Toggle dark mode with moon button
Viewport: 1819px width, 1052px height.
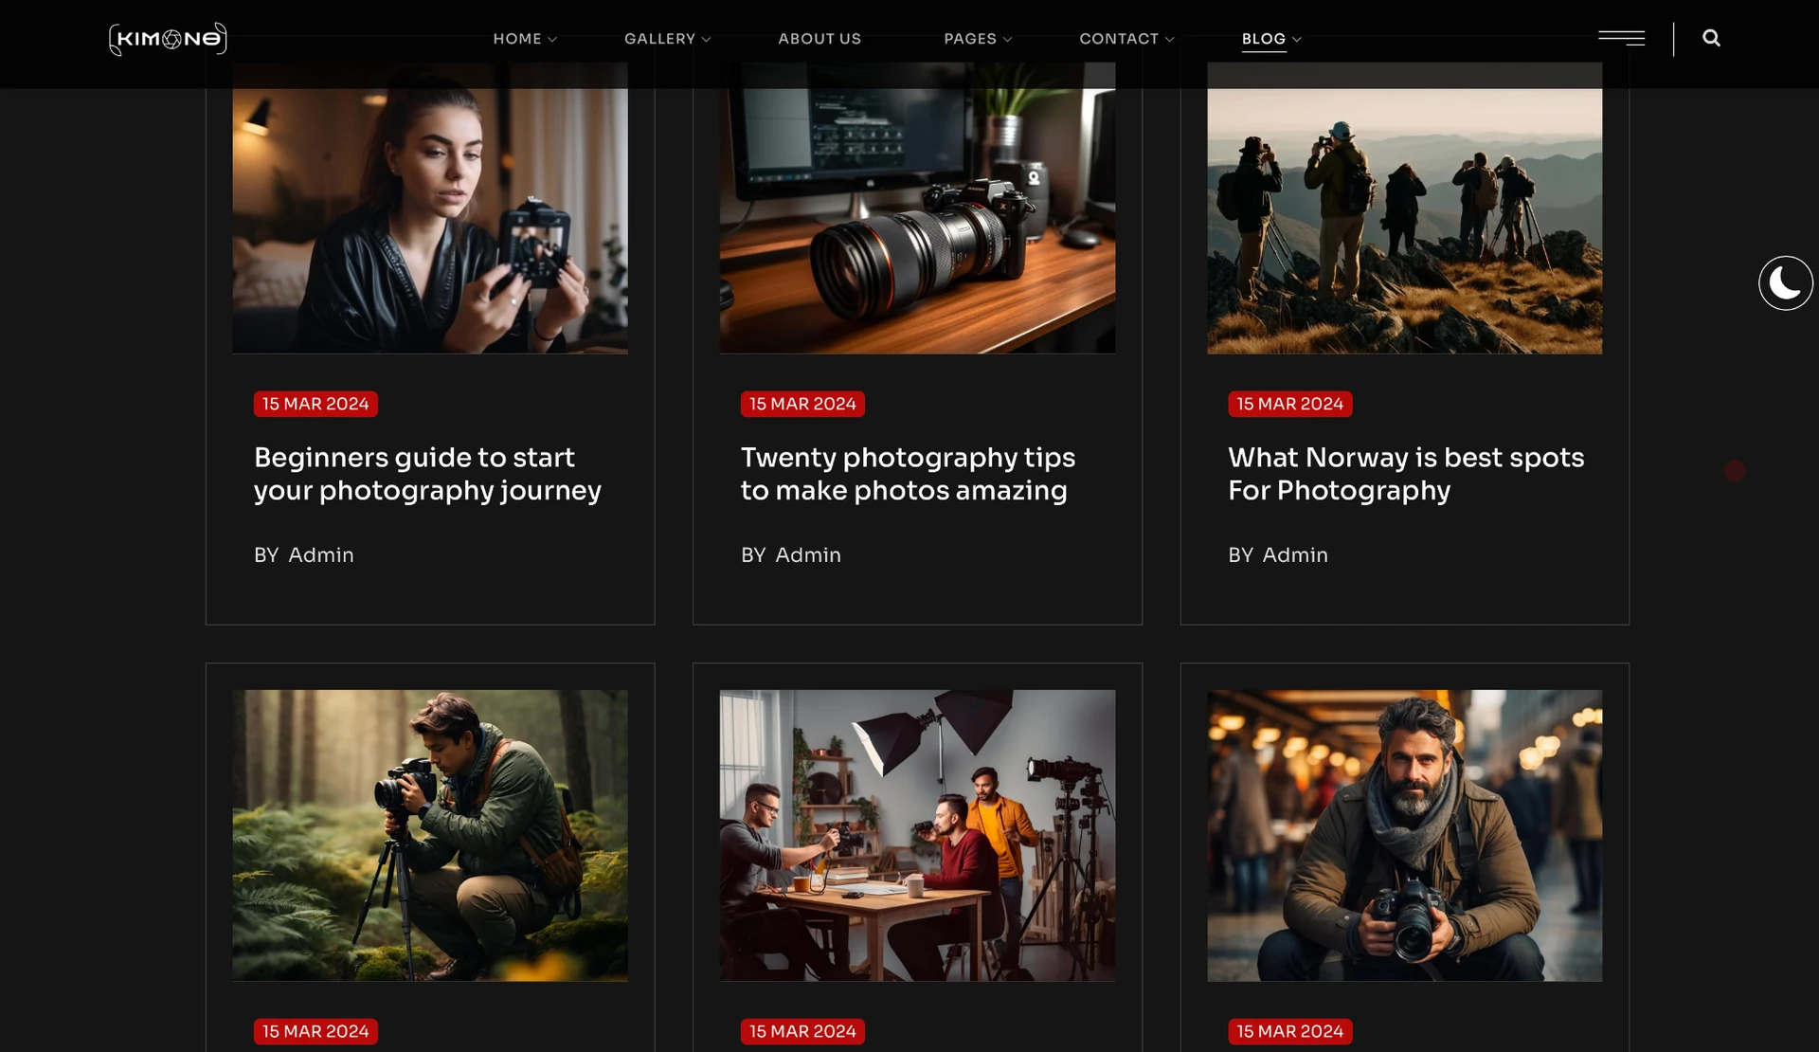(x=1785, y=282)
